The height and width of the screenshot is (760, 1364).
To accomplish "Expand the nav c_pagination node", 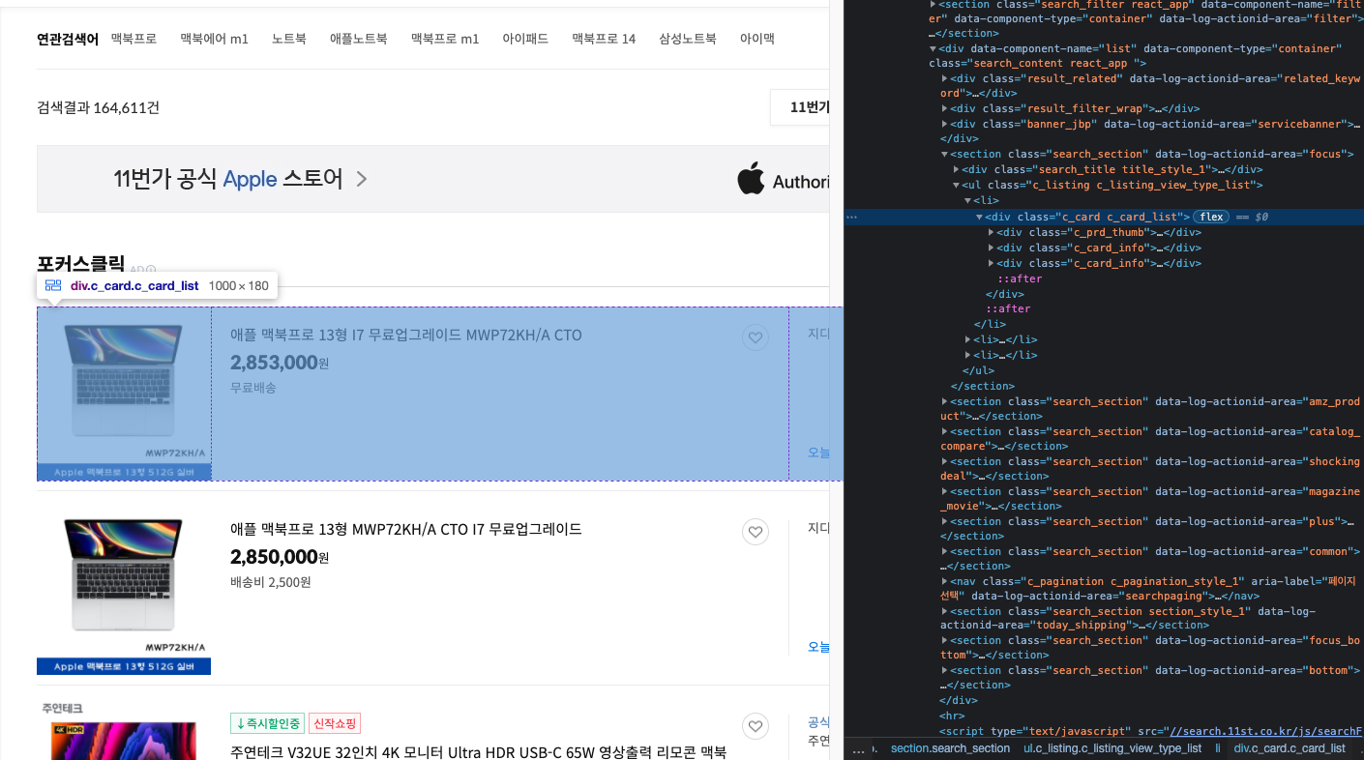I will 945,582.
